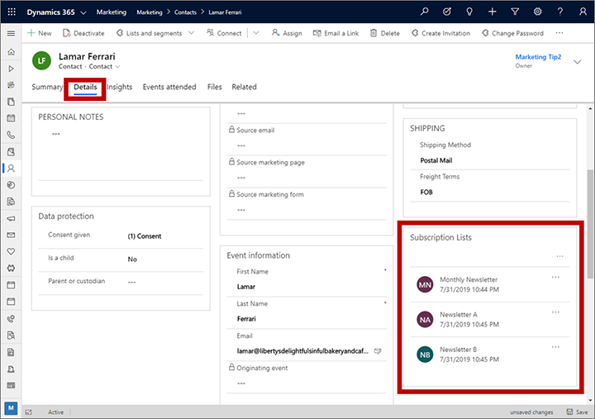This screenshot has height=419, width=595.
Task: Open ellipsis menu for Newsletter A
Action: click(555, 312)
